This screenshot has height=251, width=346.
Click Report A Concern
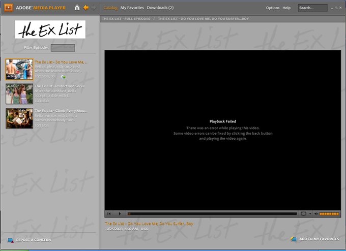click(34, 240)
